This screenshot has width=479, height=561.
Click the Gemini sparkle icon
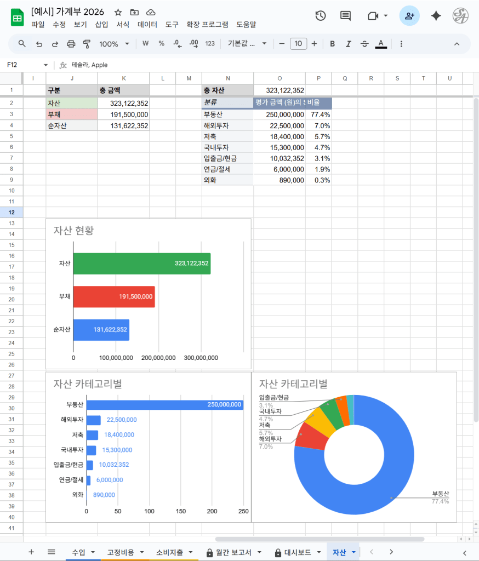[x=436, y=16]
